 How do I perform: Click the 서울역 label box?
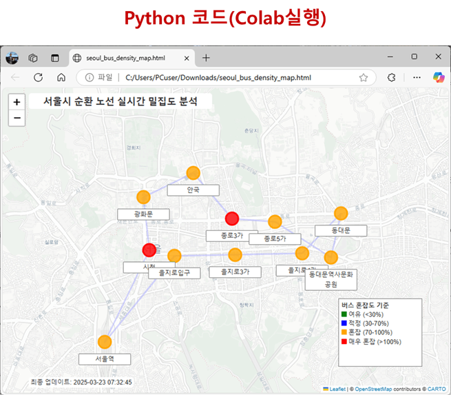pos(105,359)
